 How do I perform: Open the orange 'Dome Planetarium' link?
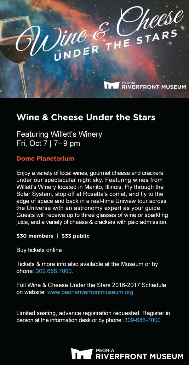[45, 158]
